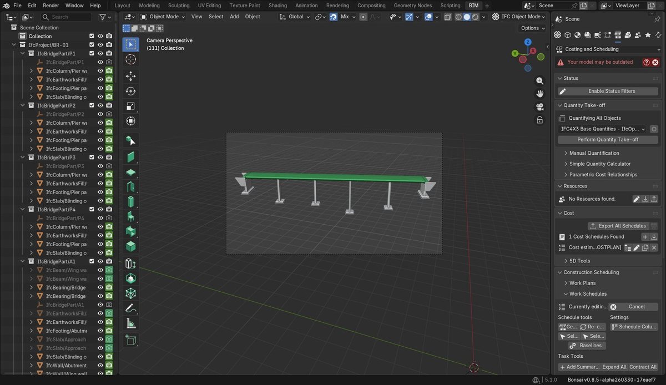Activate the Select Box tool
This screenshot has width=666, height=385.
point(130,44)
